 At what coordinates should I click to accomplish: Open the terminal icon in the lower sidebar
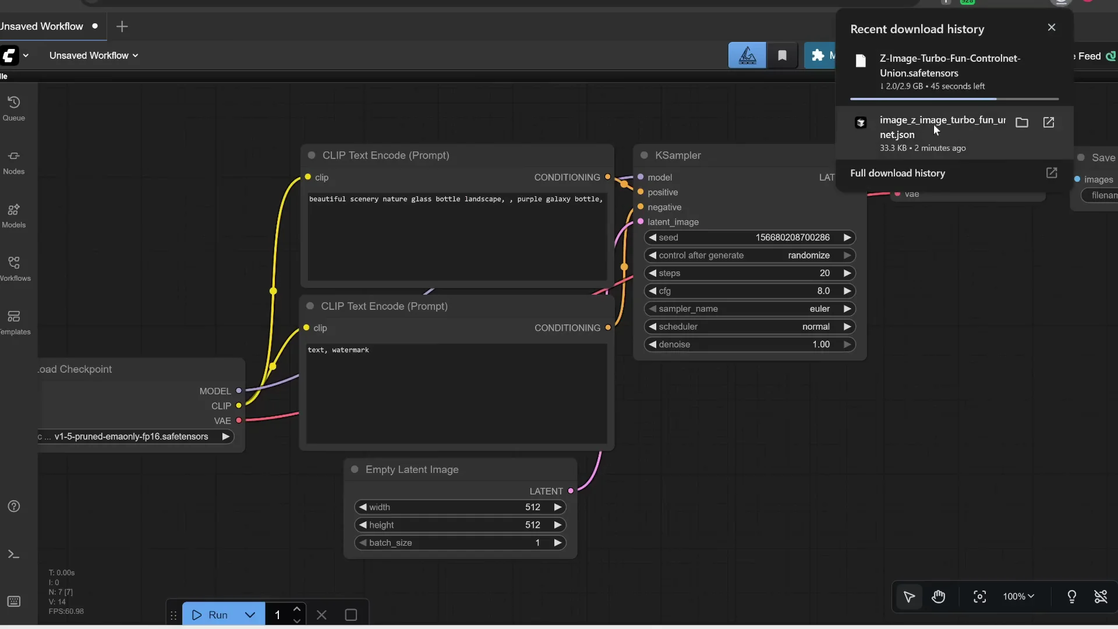coord(13,554)
